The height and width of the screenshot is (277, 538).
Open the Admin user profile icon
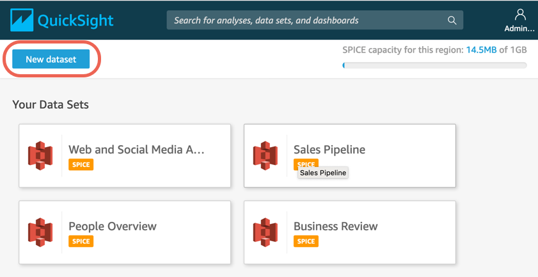click(520, 15)
